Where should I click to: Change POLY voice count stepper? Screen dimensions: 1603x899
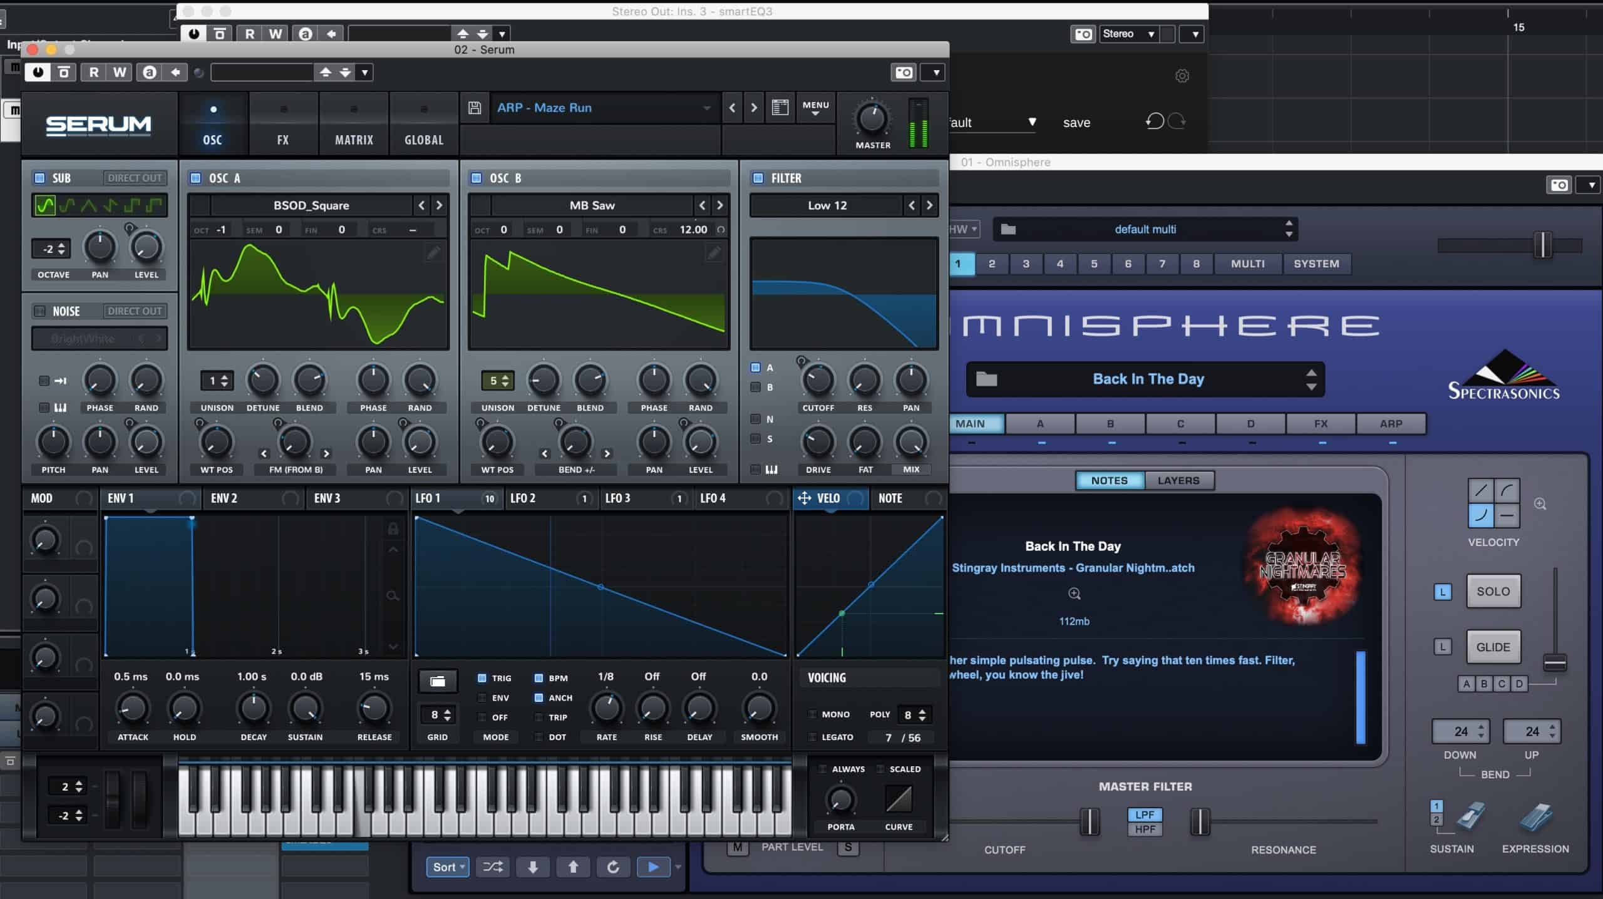(914, 714)
